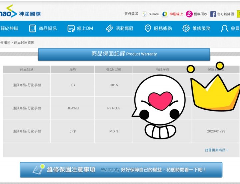Viewport: 240px width, 184px height.
Task: Click 會員登出 to log out
Action: point(131,14)
